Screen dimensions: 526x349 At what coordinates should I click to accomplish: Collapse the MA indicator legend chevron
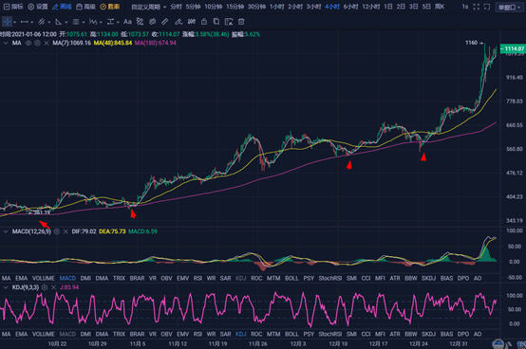(x=6, y=43)
